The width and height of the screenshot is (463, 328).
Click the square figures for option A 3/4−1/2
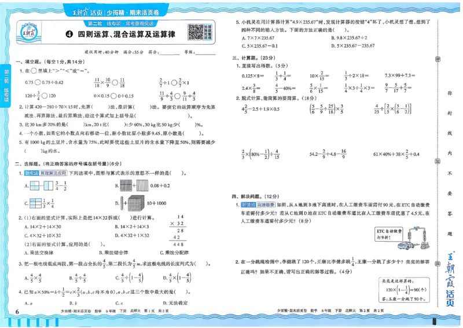click(41, 186)
